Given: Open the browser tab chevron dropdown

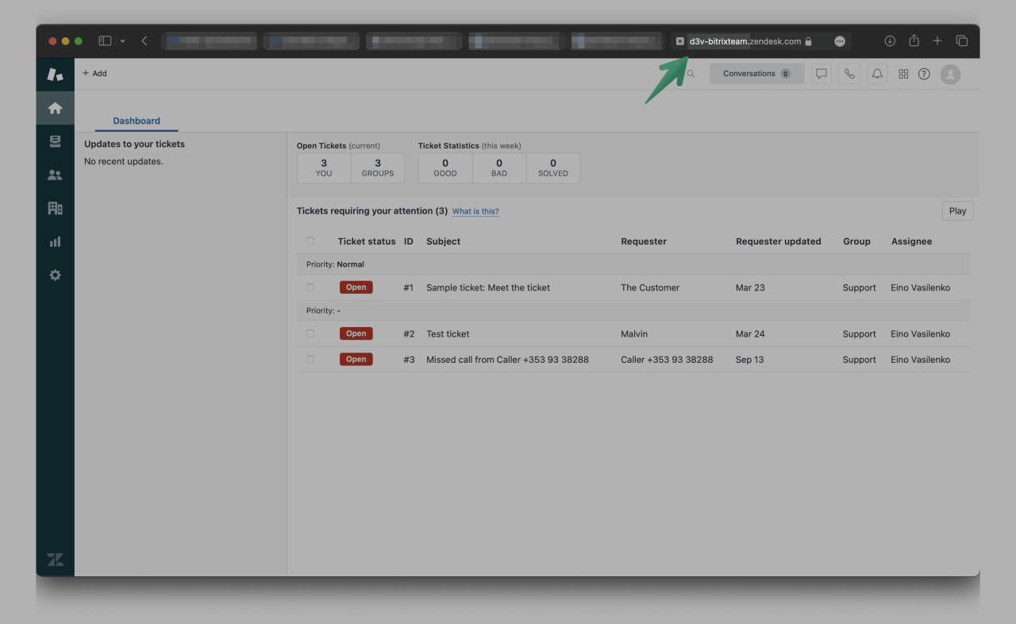Looking at the screenshot, I should (x=123, y=40).
